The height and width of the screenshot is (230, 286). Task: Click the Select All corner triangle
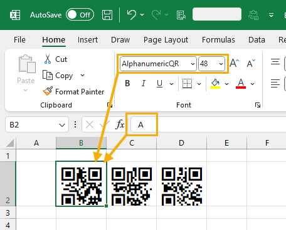pos(10,143)
